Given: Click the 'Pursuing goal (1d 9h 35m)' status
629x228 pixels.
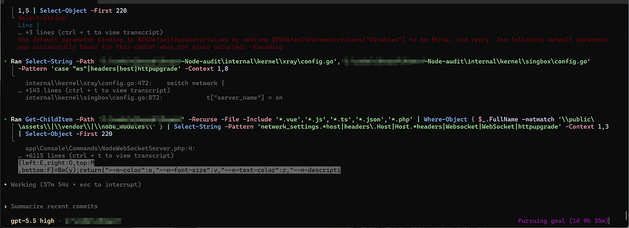Looking at the screenshot, I should (564, 221).
